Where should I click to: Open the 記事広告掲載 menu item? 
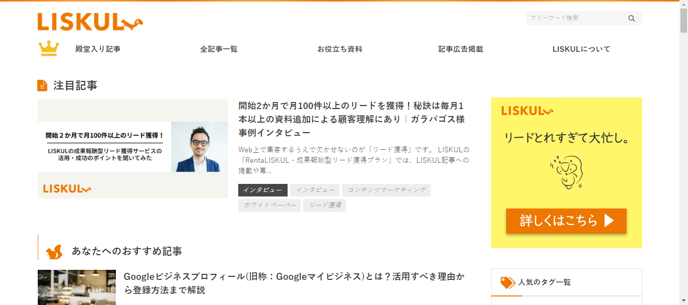(460, 49)
